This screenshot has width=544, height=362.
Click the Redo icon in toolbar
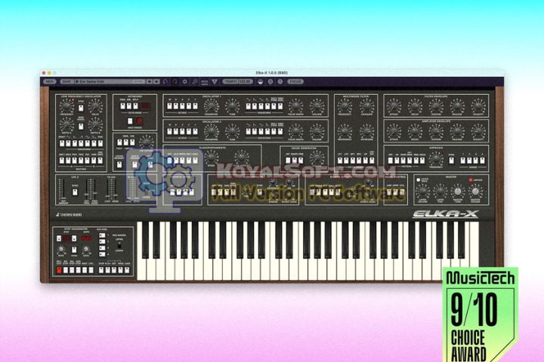[x=175, y=81]
